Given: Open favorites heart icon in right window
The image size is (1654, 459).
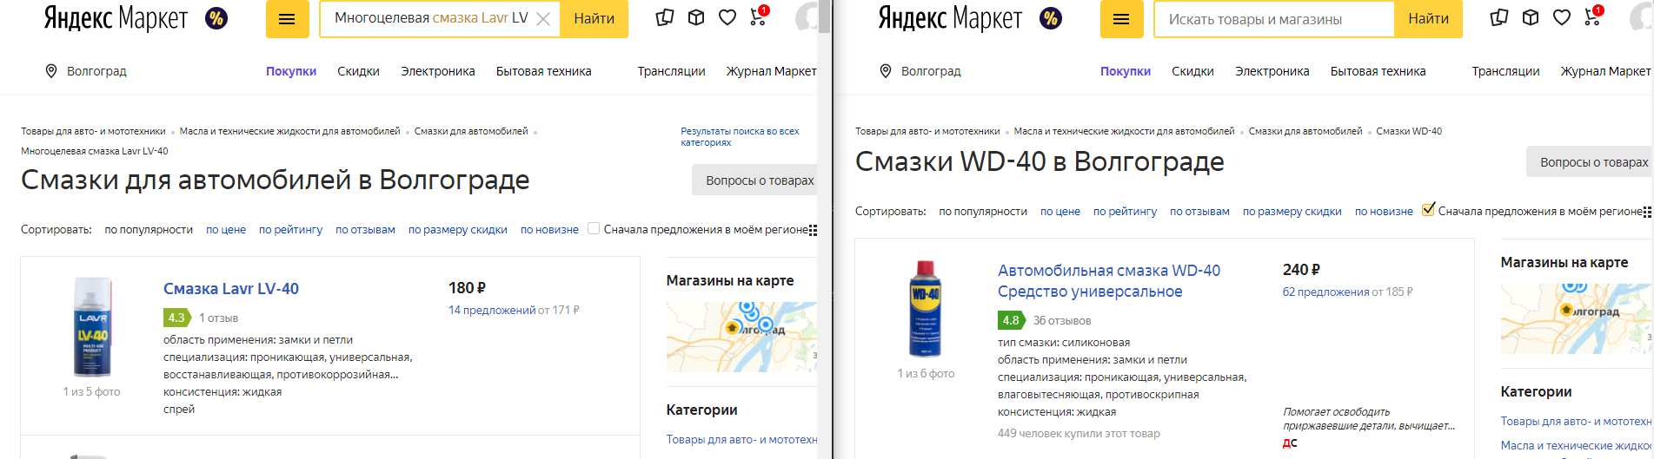Looking at the screenshot, I should pyautogui.click(x=1562, y=17).
